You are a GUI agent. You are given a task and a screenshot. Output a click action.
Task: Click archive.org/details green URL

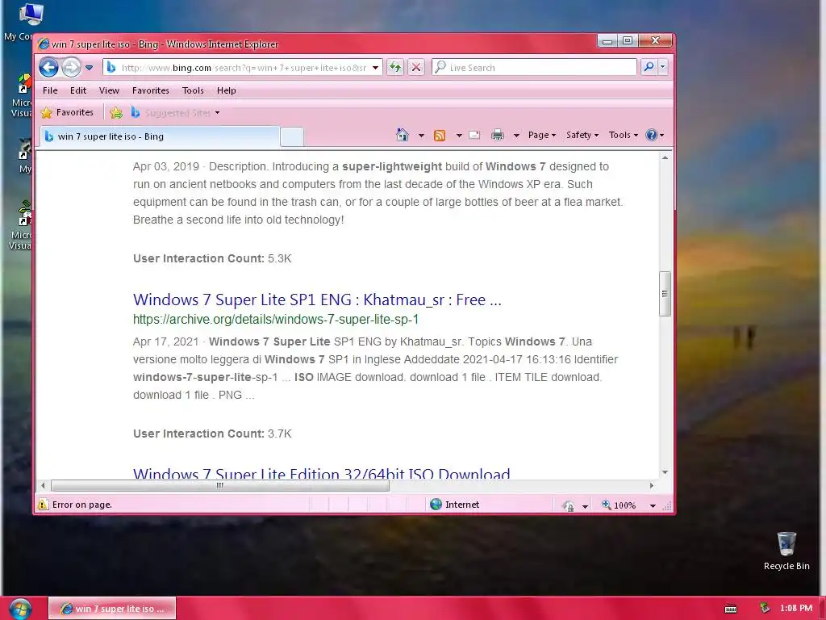pos(276,319)
